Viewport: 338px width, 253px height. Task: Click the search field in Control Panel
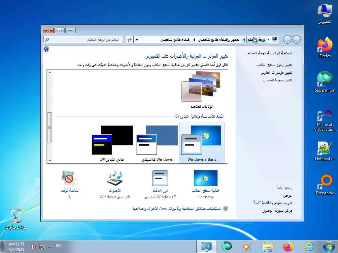coord(83,40)
